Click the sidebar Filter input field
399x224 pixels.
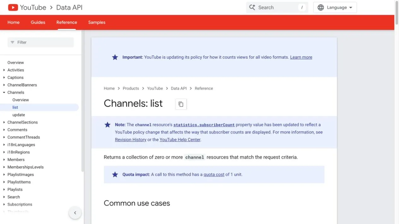pos(41,42)
